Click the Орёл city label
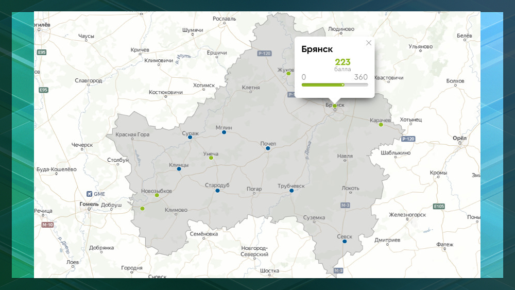The image size is (515, 290). point(459,138)
